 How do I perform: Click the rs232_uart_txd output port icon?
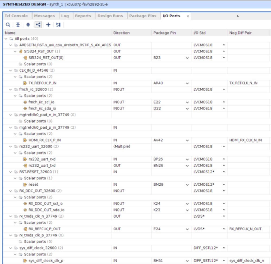[25, 165]
